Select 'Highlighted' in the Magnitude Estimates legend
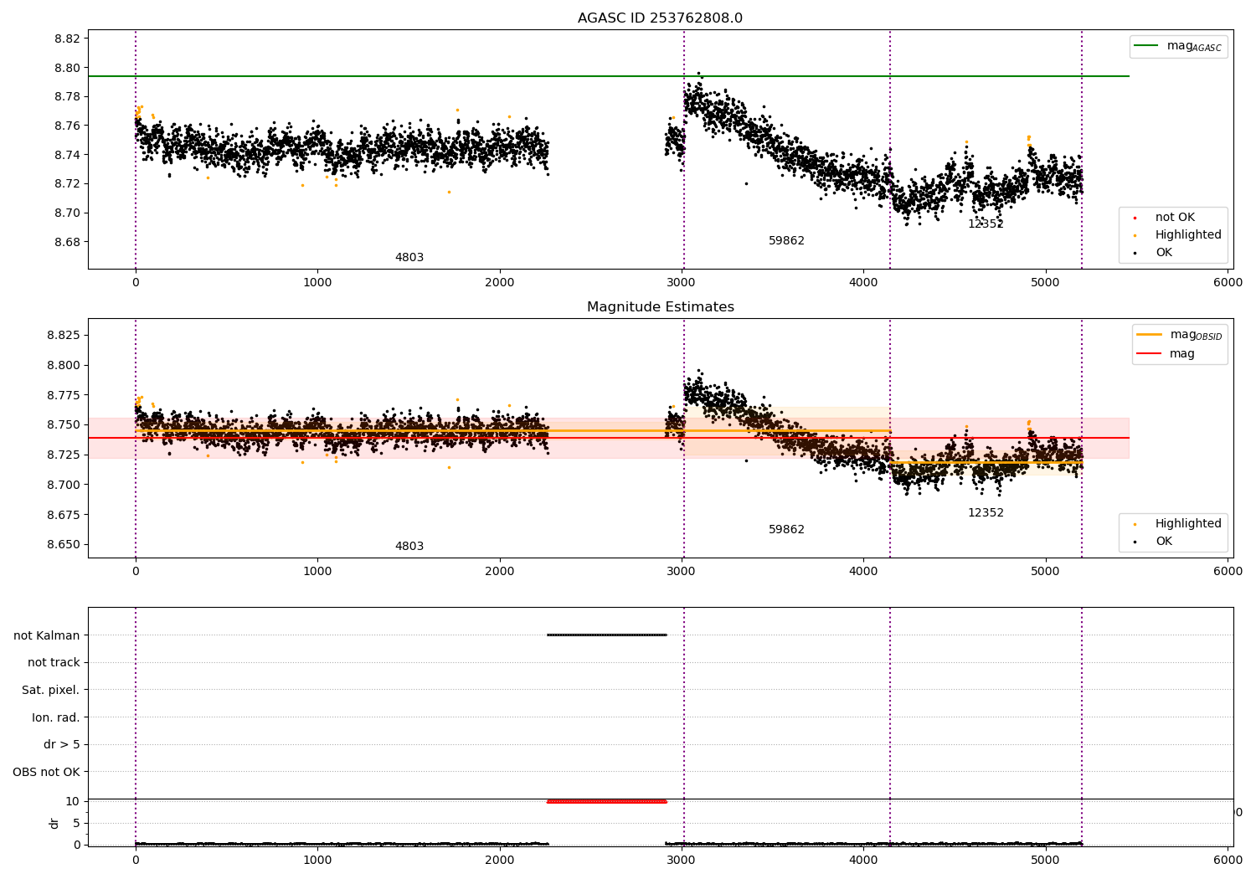This screenshot has height=879, width=1256. coord(1178,523)
